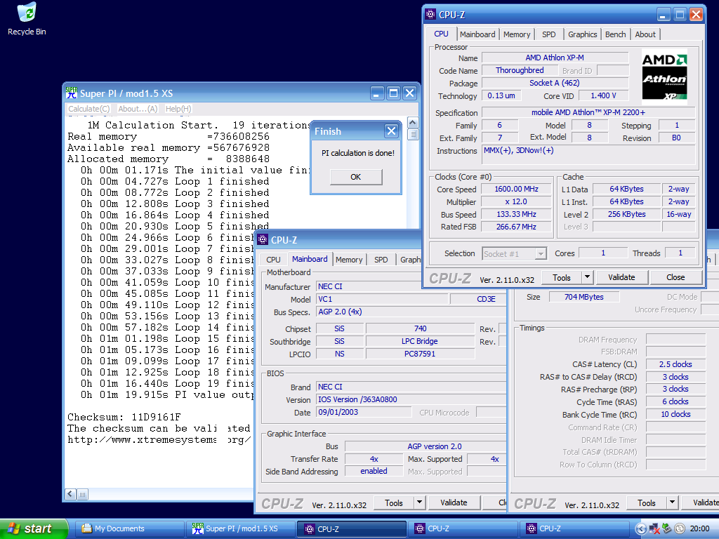Open the About menu in Super PI
The width and height of the screenshot is (719, 539).
(138, 109)
